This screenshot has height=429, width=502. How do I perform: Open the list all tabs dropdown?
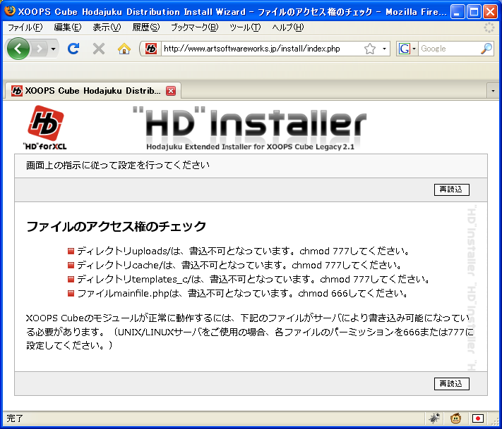point(493,91)
